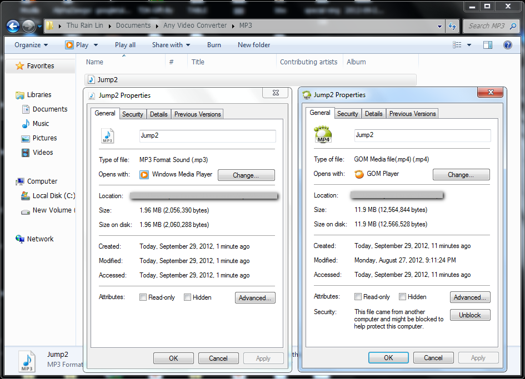Click the change view icon
This screenshot has width=525, height=379.
click(457, 45)
